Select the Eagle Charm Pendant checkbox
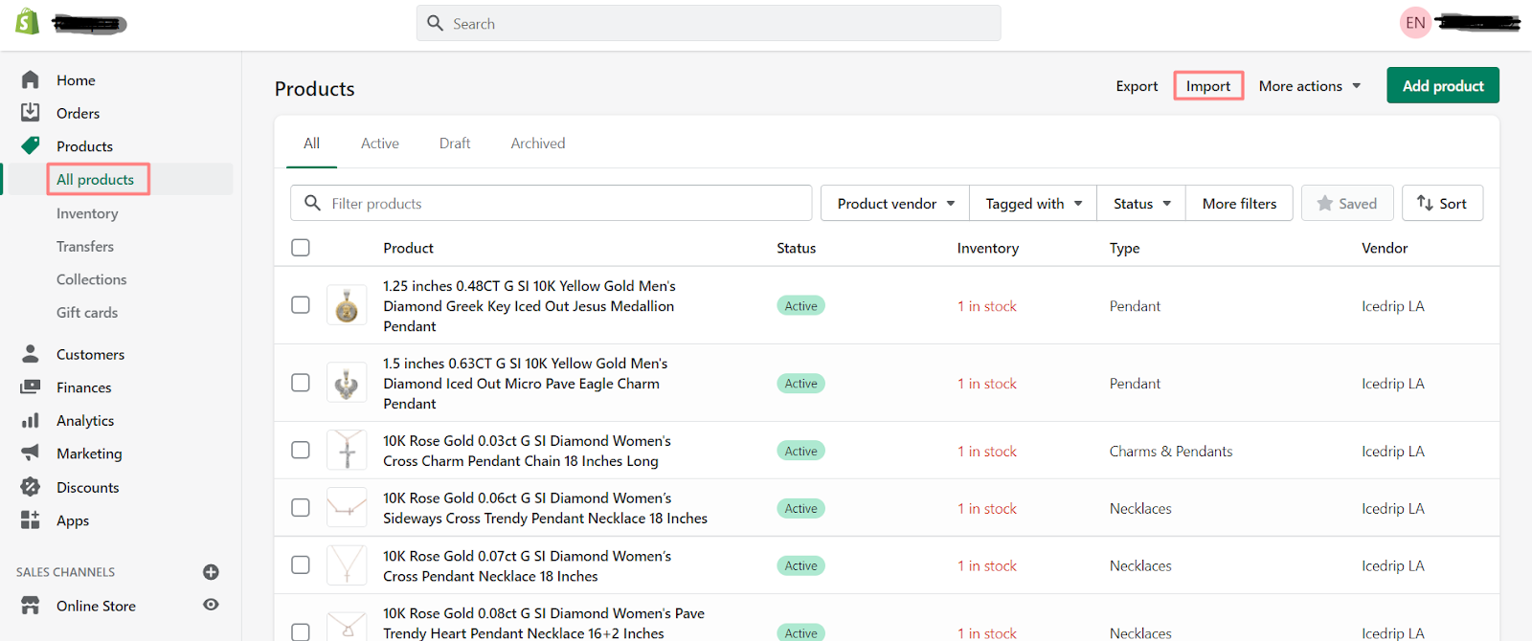Screen dimensions: 1532x641 pos(301,383)
